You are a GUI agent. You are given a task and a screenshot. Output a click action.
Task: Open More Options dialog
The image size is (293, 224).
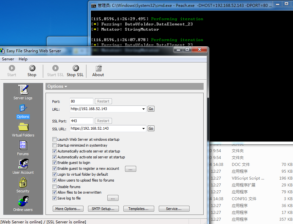[x=68, y=209]
